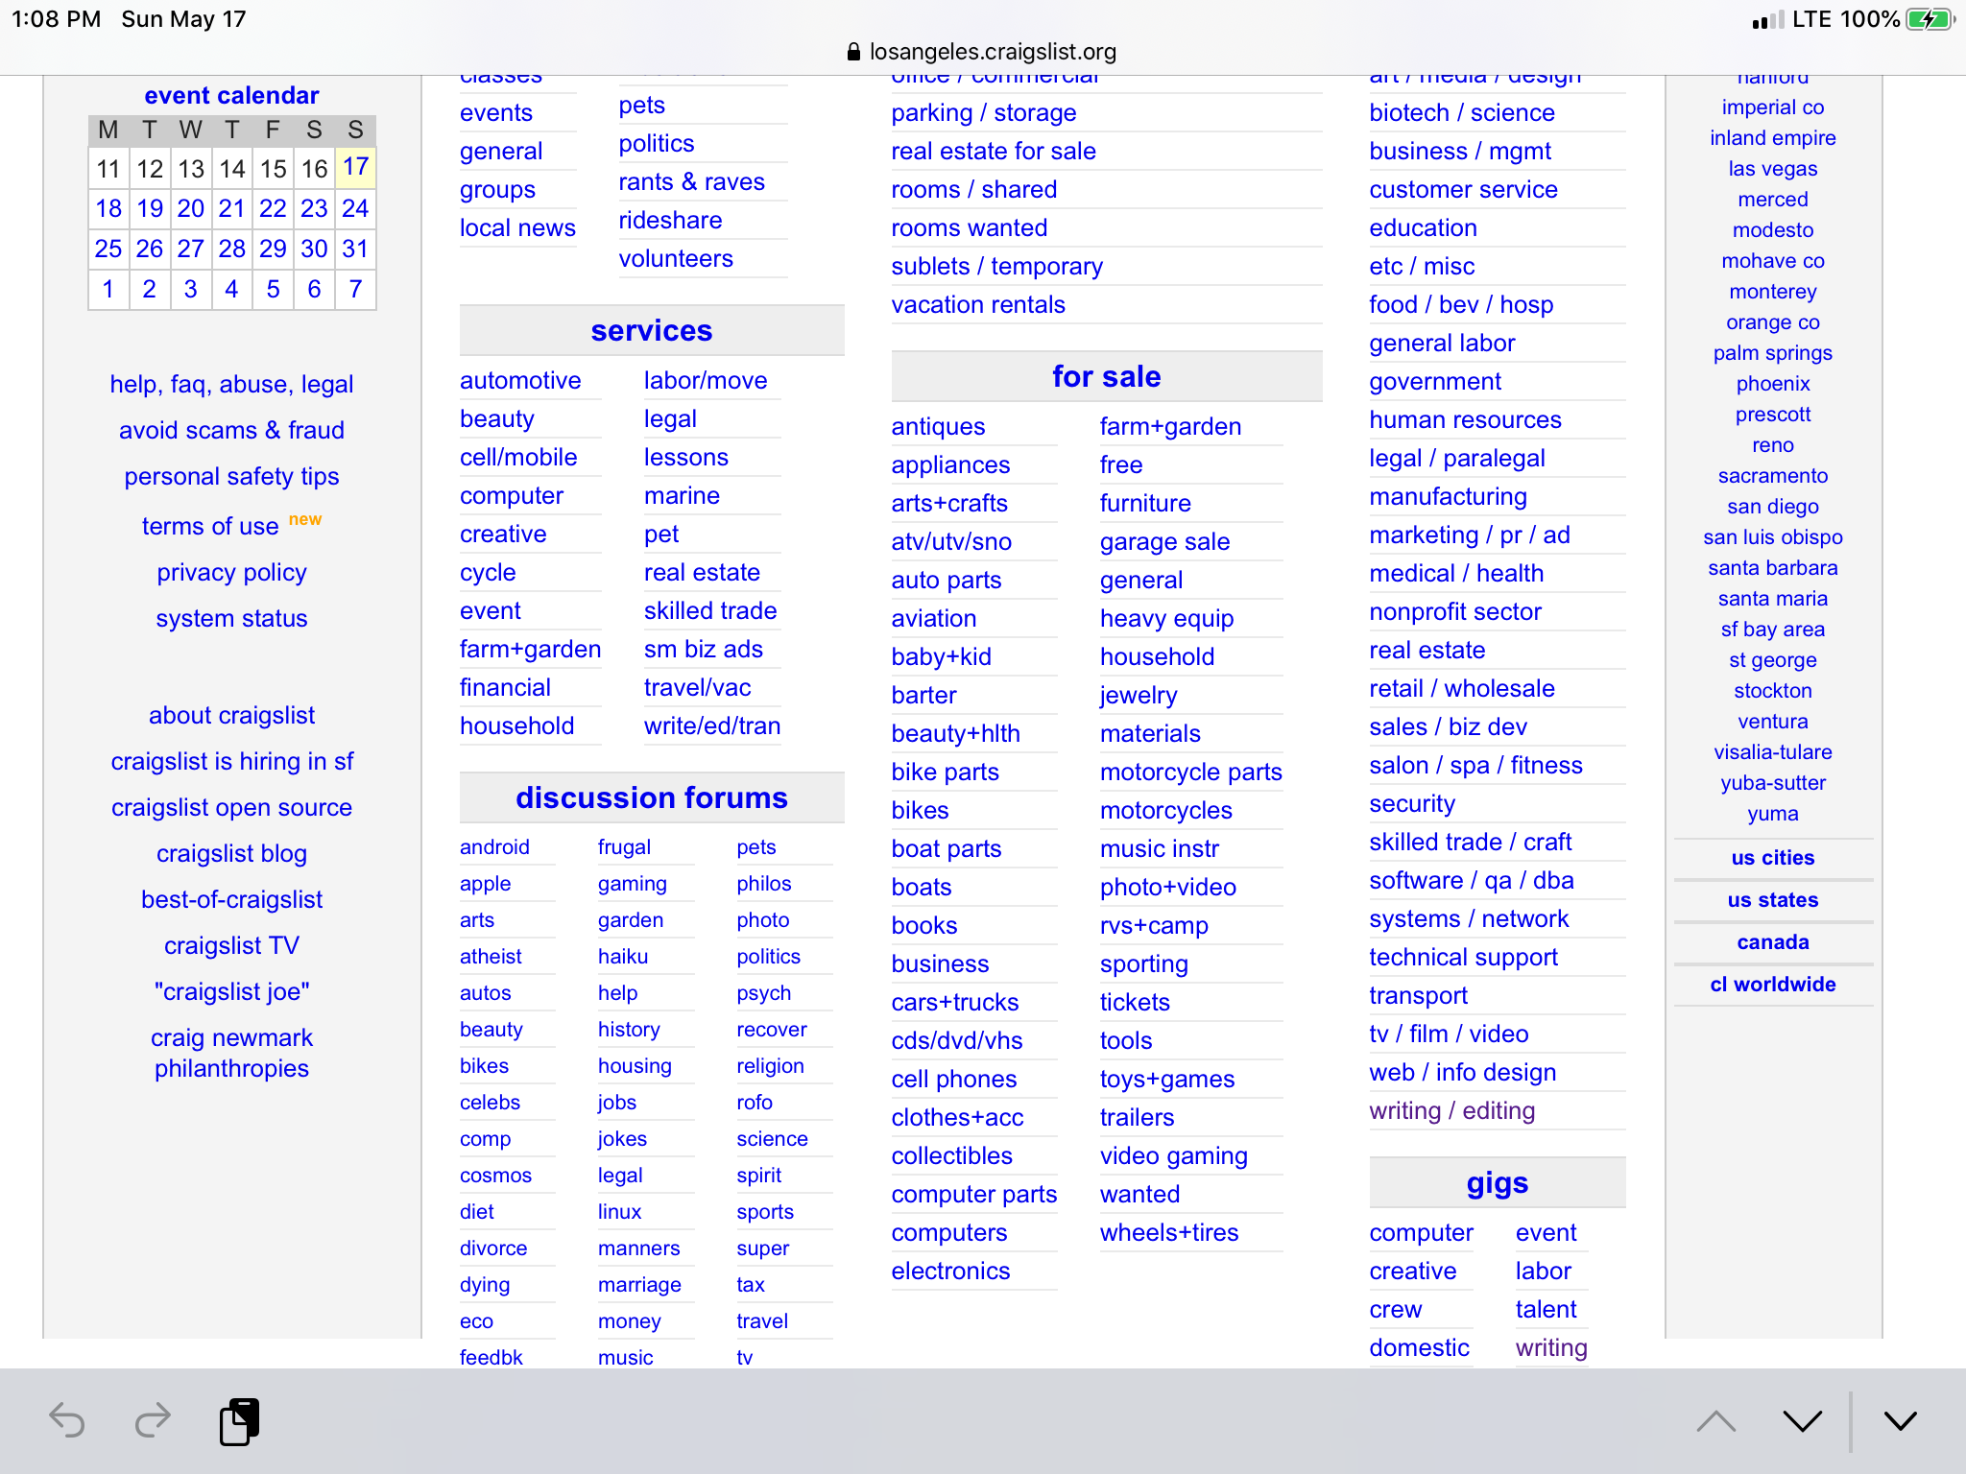The width and height of the screenshot is (1966, 1474).
Task: Open talent gigs
Action: tap(1546, 1309)
